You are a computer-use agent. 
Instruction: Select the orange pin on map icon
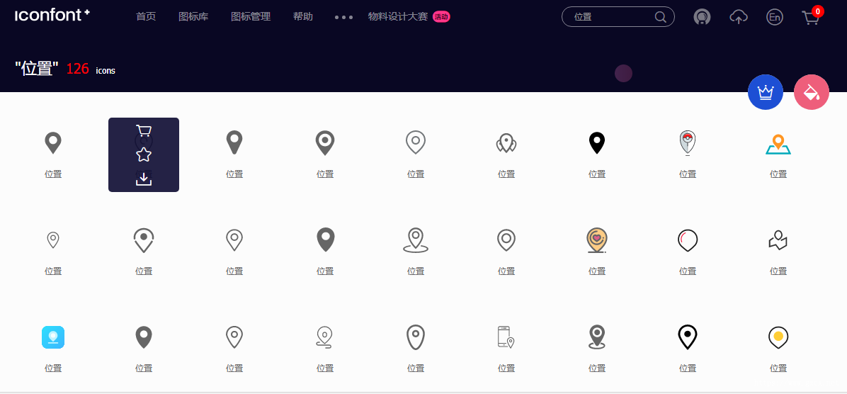tap(778, 145)
